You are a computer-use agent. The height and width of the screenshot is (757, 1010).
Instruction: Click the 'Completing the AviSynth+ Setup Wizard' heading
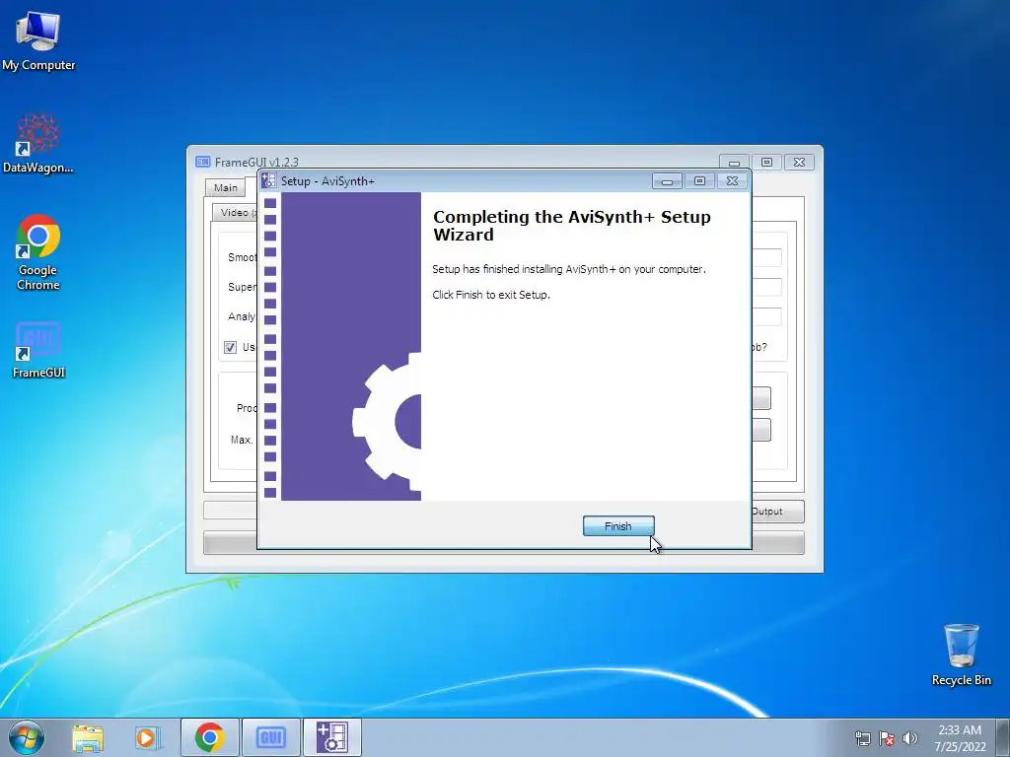pos(571,226)
